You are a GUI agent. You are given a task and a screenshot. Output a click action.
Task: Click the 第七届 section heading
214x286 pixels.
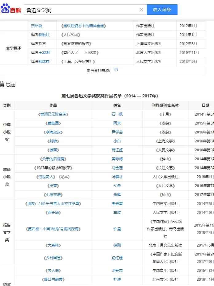click(x=8, y=84)
